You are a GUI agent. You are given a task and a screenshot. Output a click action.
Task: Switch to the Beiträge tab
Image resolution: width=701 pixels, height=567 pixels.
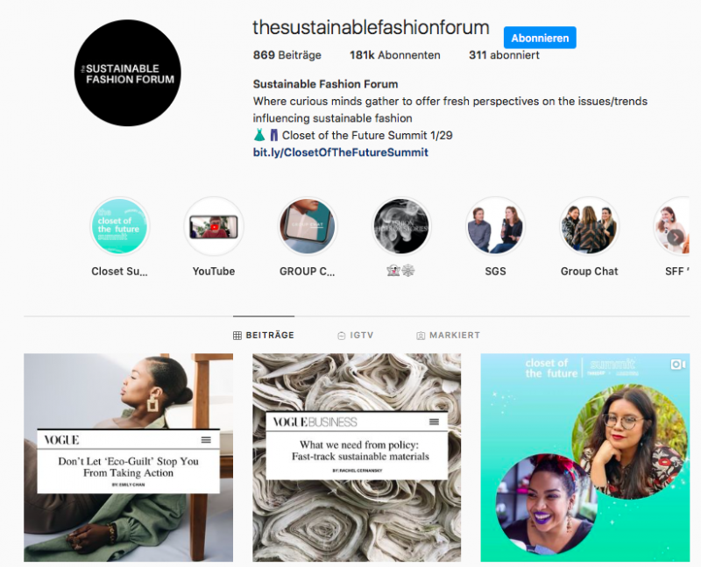click(x=264, y=335)
